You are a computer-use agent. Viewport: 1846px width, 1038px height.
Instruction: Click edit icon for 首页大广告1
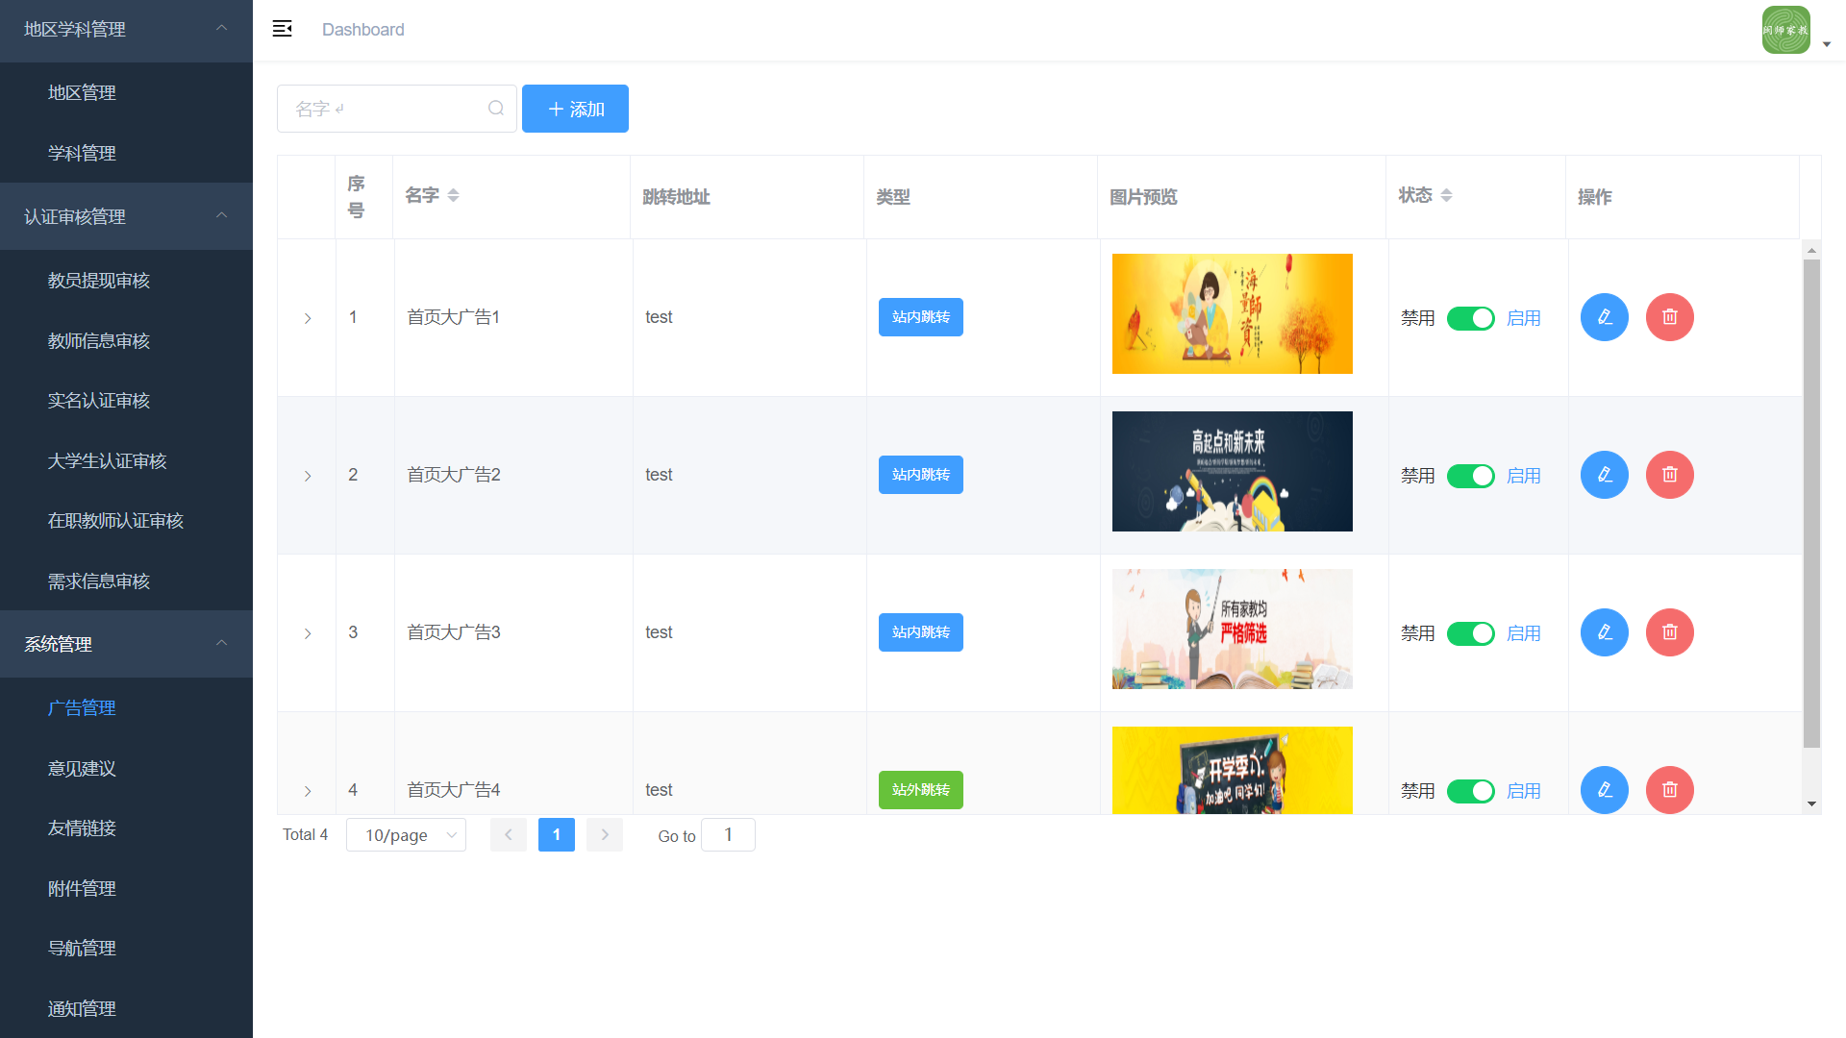click(1604, 317)
